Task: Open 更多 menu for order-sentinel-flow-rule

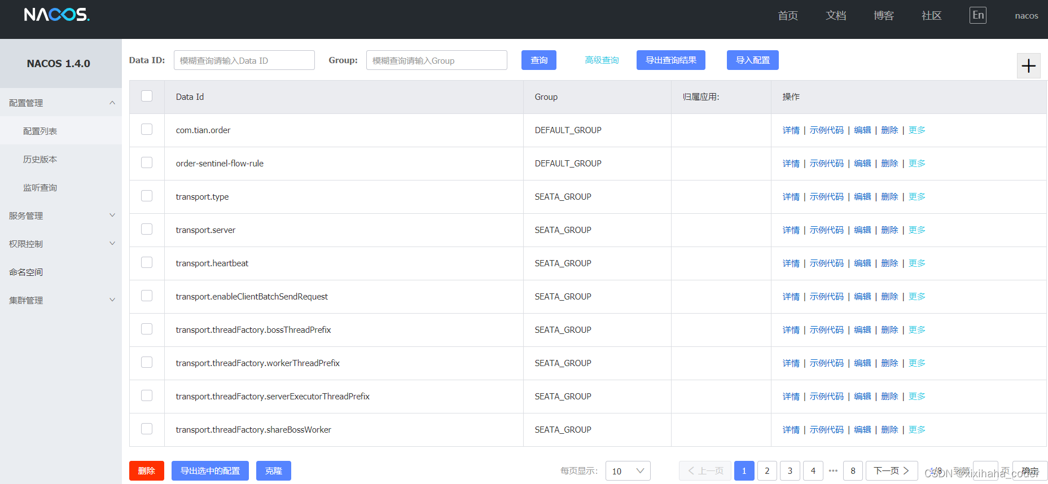Action: coord(917,164)
